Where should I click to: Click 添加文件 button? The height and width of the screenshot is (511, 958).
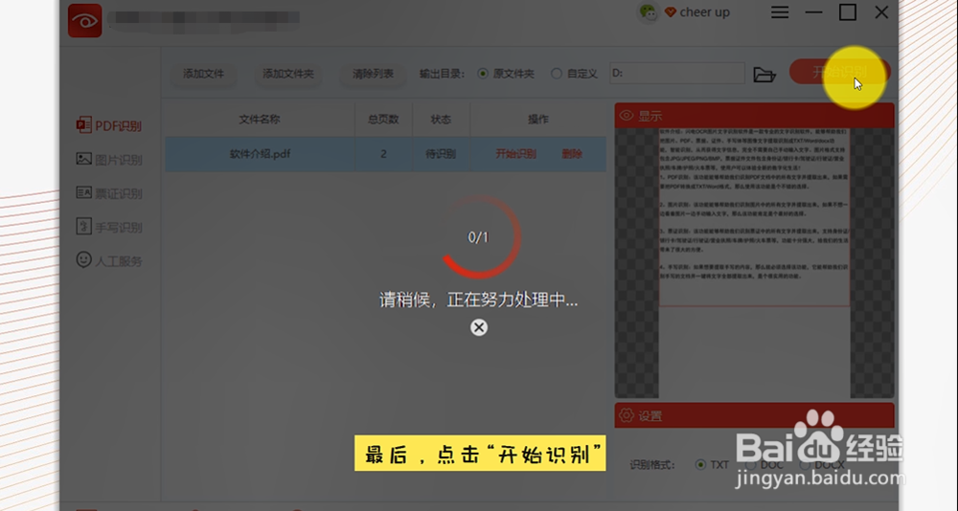(x=203, y=74)
